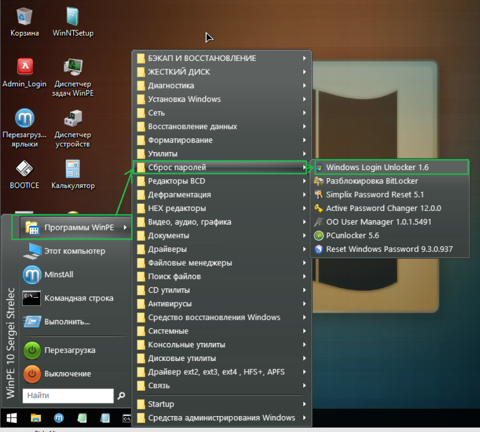
Task: Click the Выключение shutdown button
Action: [x=75, y=374]
